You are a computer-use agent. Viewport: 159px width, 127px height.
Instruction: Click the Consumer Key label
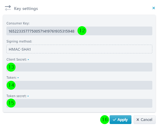(18, 23)
